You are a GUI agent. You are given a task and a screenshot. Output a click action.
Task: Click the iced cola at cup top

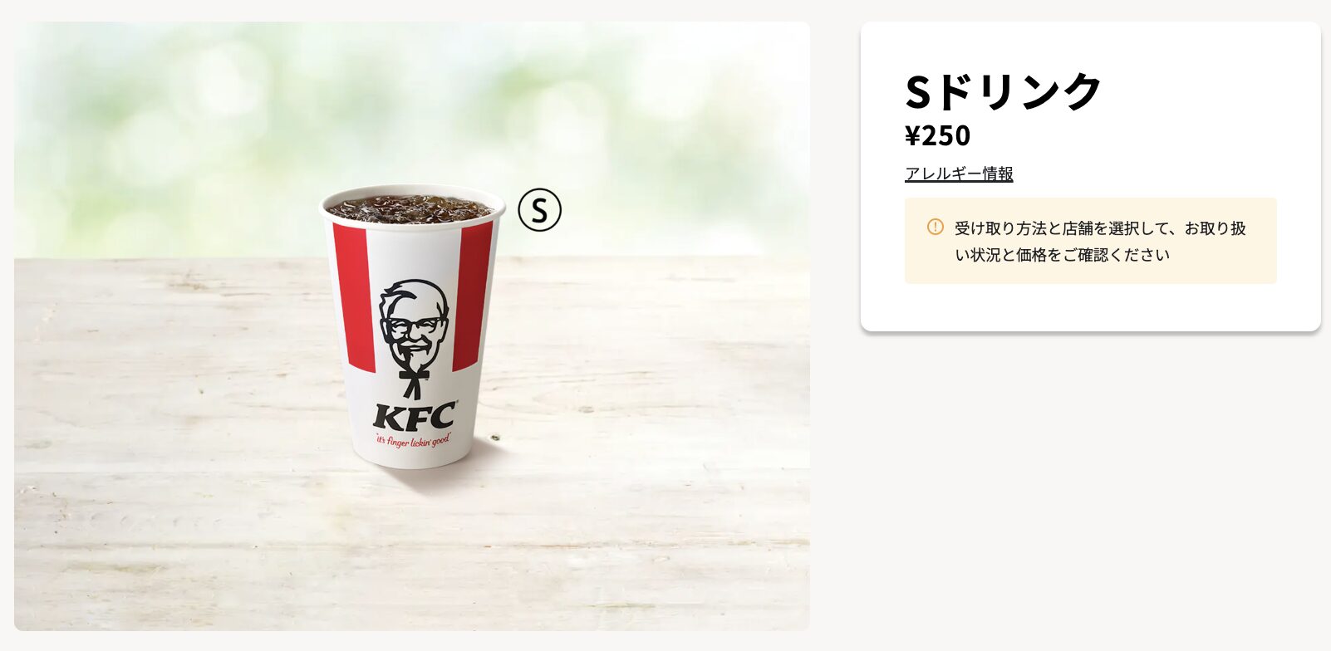[409, 208]
